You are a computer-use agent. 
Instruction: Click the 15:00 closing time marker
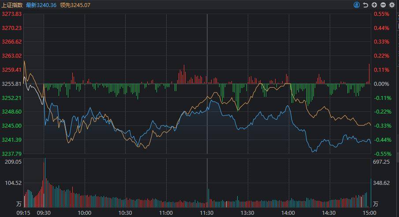tap(369, 213)
